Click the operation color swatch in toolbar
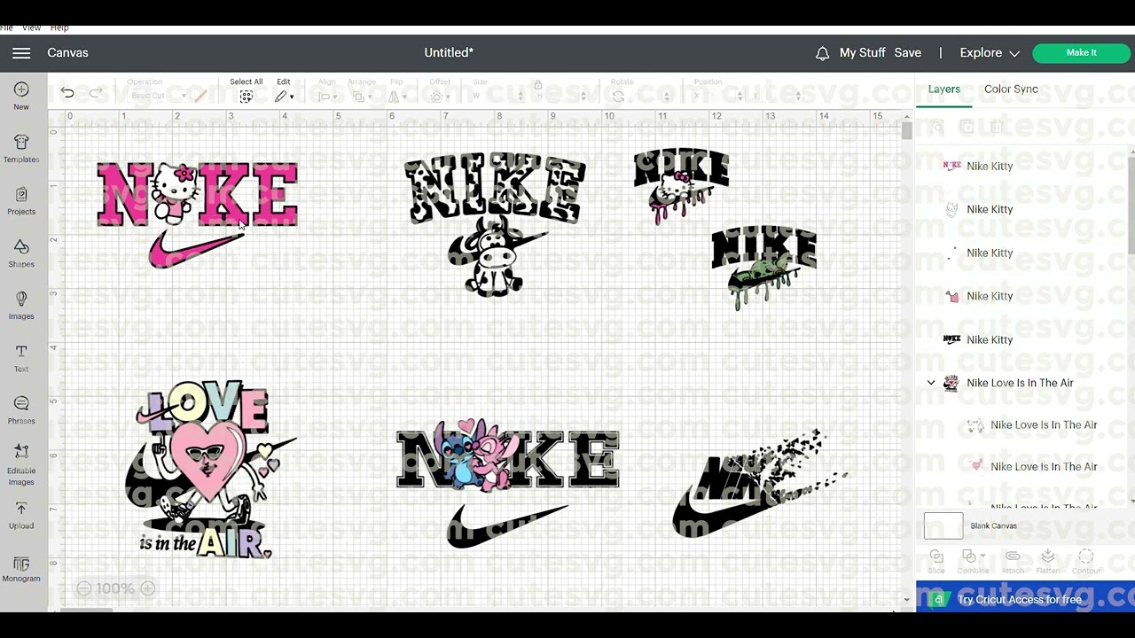The image size is (1135, 638). [201, 96]
